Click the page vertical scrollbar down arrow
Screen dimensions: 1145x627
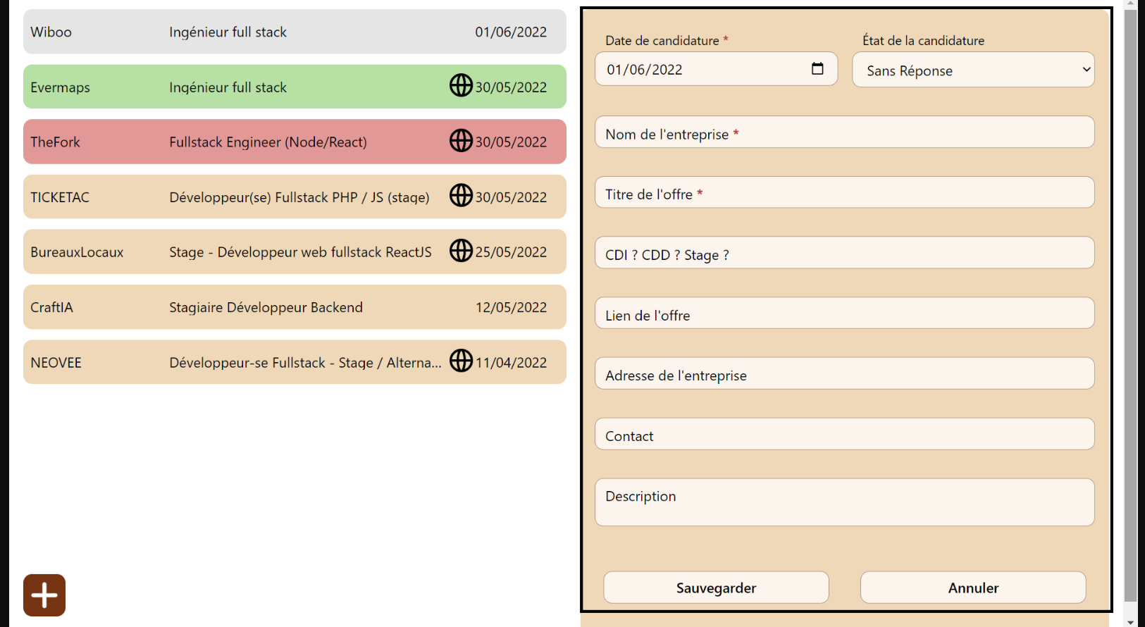[1130, 621]
